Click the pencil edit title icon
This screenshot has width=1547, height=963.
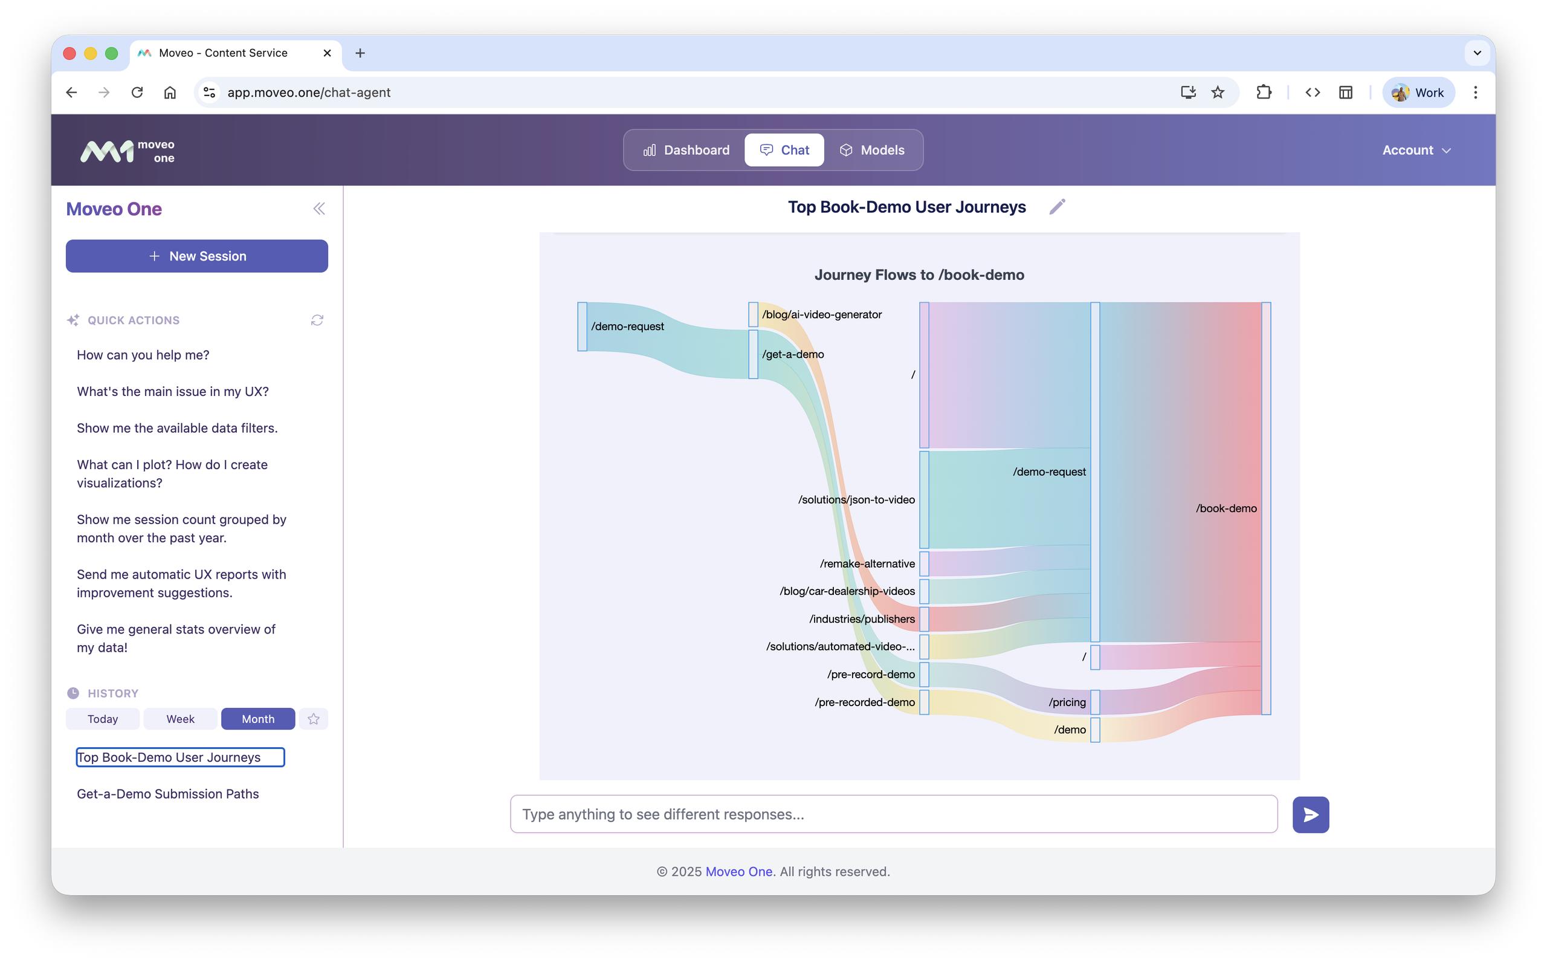point(1057,207)
